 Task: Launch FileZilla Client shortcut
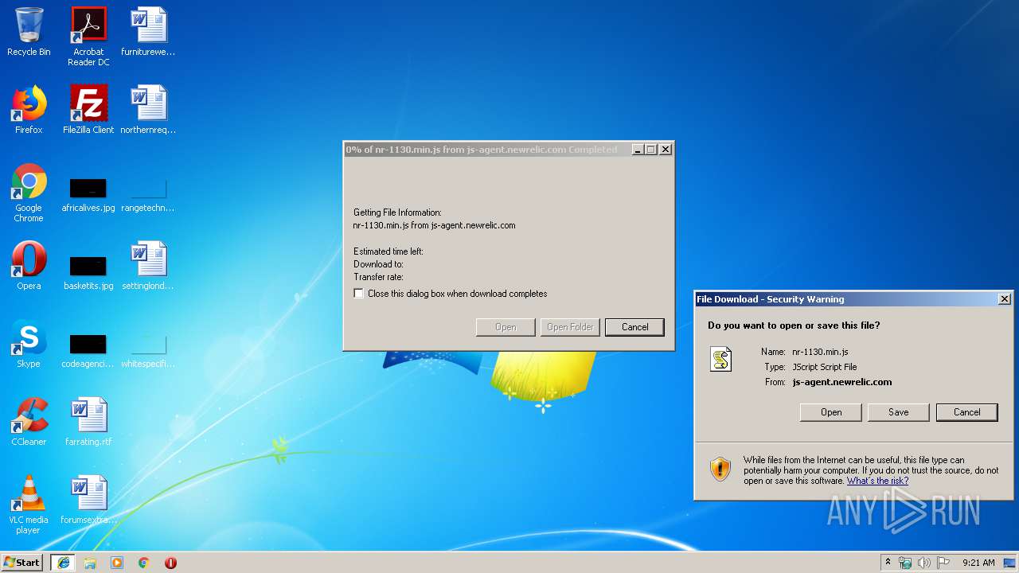tap(88, 110)
